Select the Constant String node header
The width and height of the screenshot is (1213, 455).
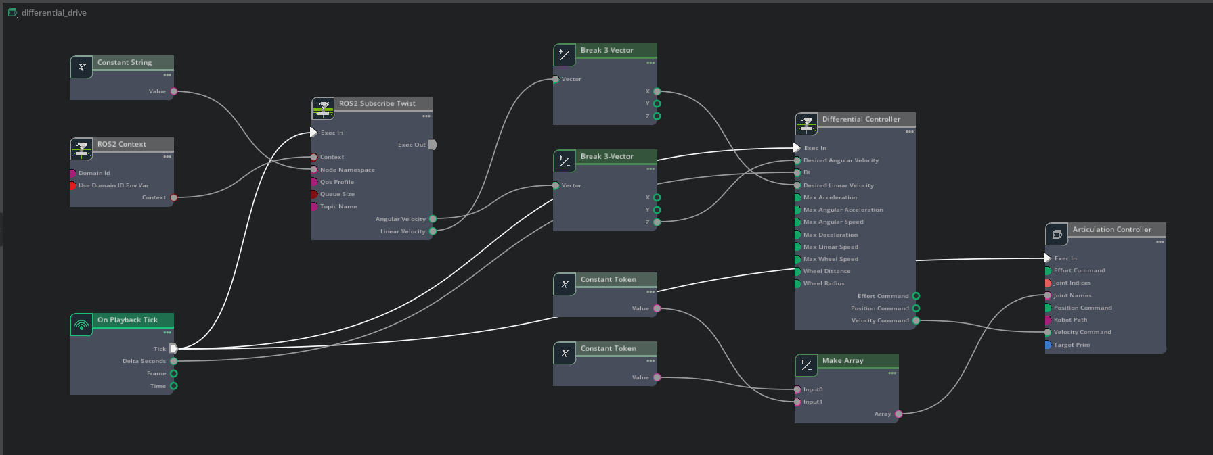point(125,62)
